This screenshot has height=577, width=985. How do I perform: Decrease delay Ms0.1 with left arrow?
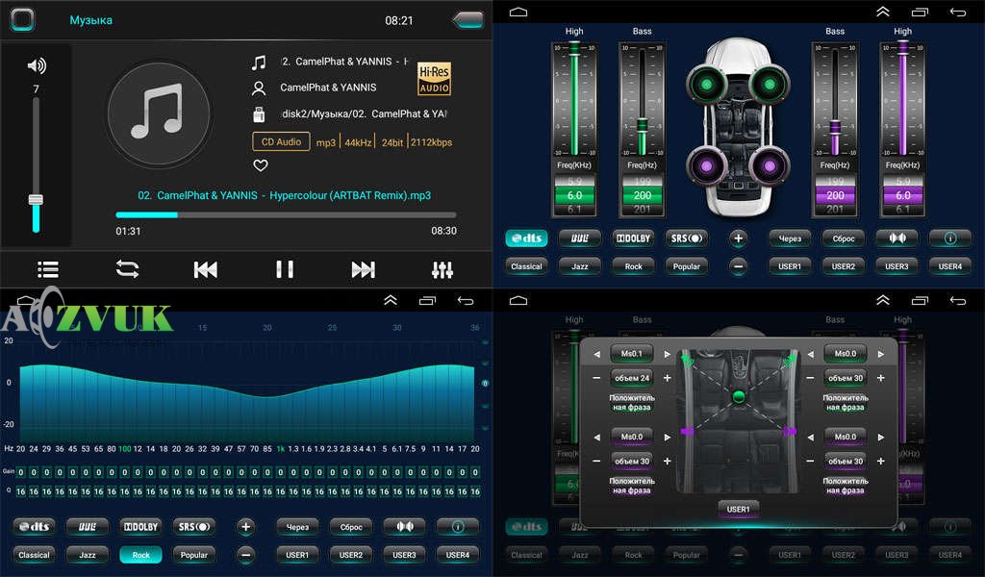pos(596,354)
